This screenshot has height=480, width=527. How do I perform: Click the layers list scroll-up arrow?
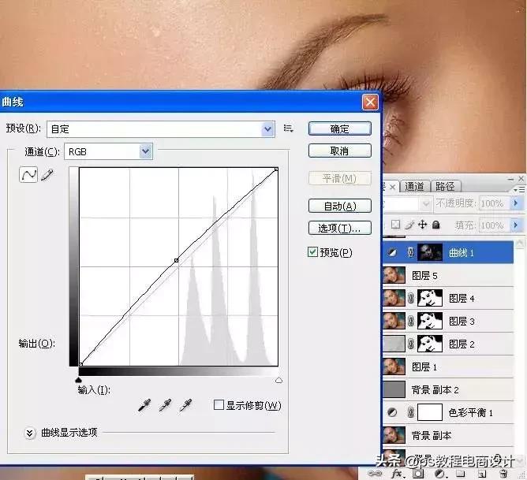click(x=520, y=243)
